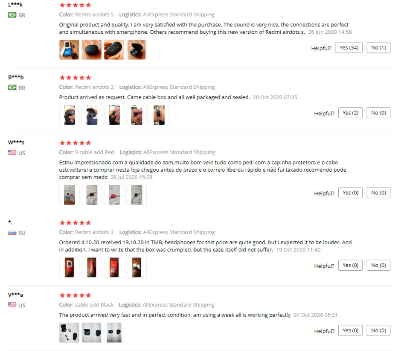This screenshot has height=351, width=401.
Task: Click Yes (0) on W***s's review
Action: click(x=350, y=193)
